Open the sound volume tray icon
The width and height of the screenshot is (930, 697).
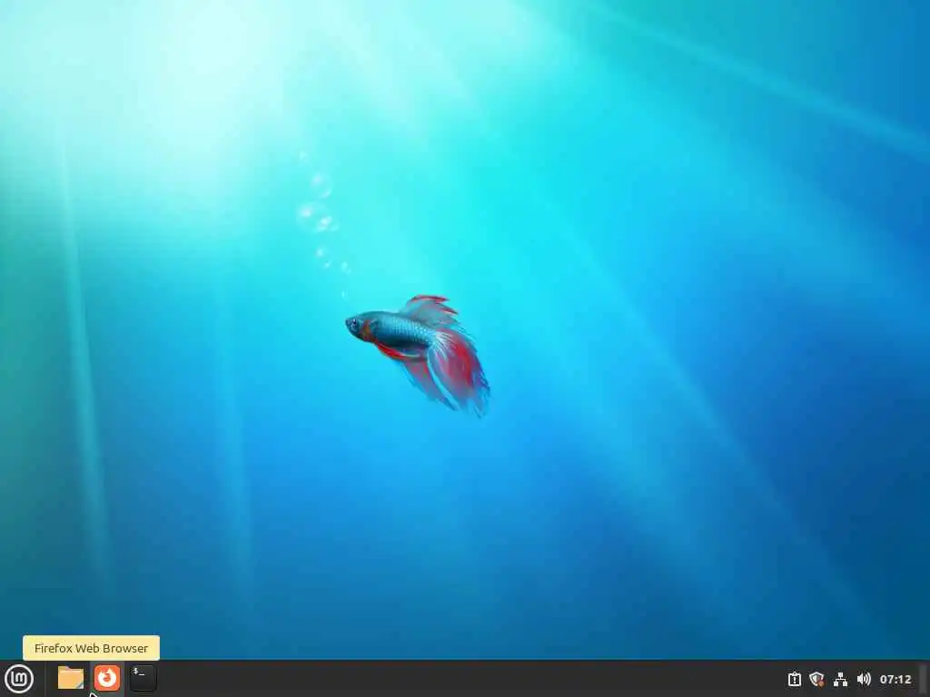click(864, 679)
